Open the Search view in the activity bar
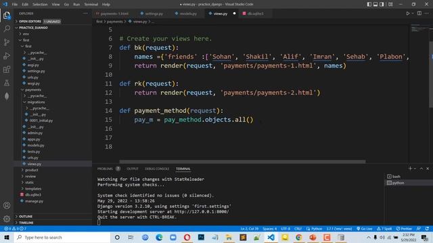The width and height of the screenshot is (433, 243). 7,28
